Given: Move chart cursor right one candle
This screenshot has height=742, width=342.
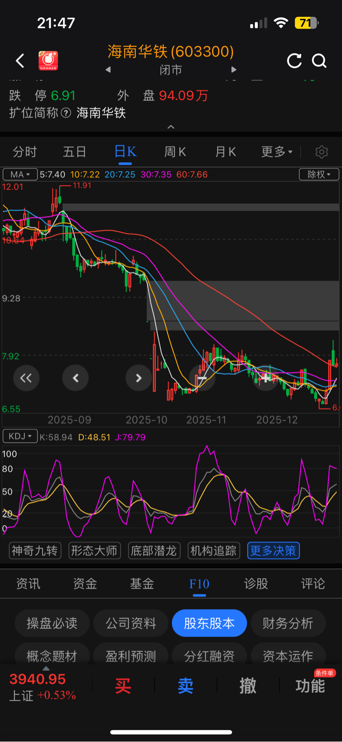Looking at the screenshot, I should 138,378.
